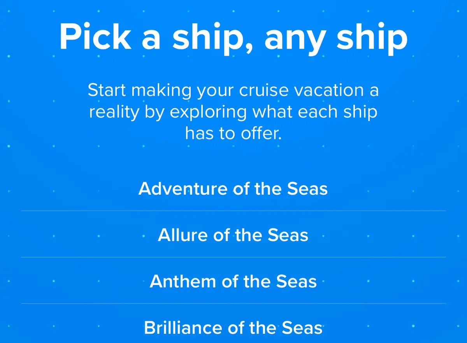Click 'Seas' in Brilliance of the Seas

click(302, 327)
